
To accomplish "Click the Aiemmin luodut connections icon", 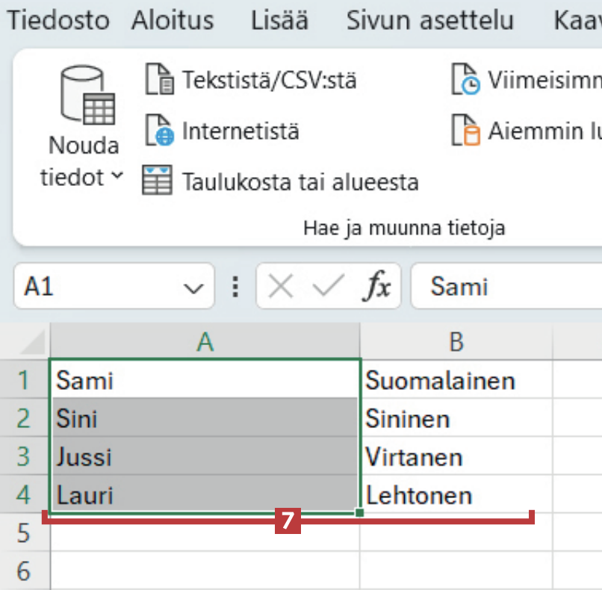I will click(x=466, y=131).
